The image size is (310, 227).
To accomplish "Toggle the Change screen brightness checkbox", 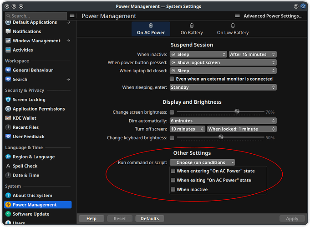I will 172,112.
